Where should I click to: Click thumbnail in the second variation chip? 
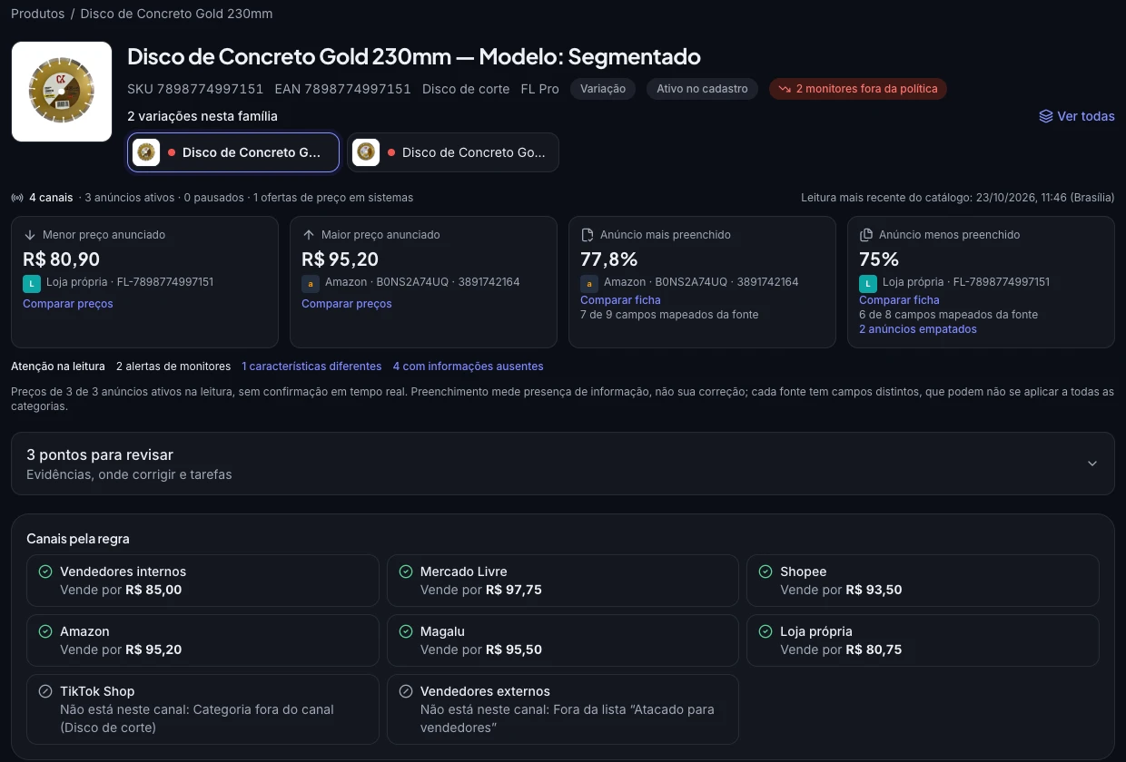[x=366, y=152]
